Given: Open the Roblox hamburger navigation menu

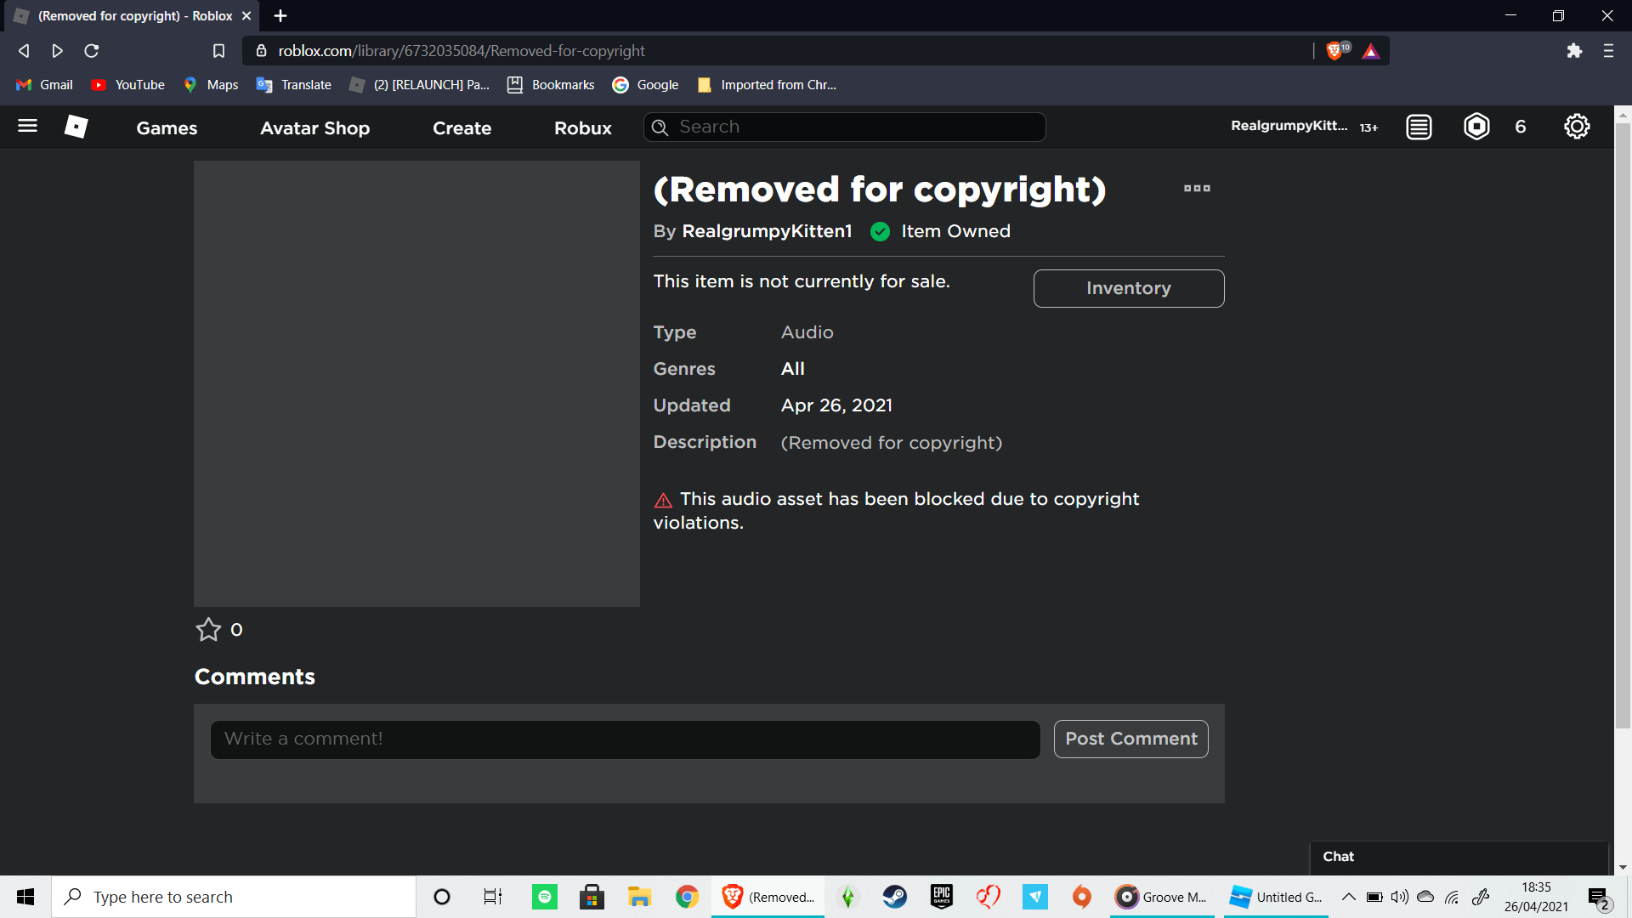Looking at the screenshot, I should 27,127.
